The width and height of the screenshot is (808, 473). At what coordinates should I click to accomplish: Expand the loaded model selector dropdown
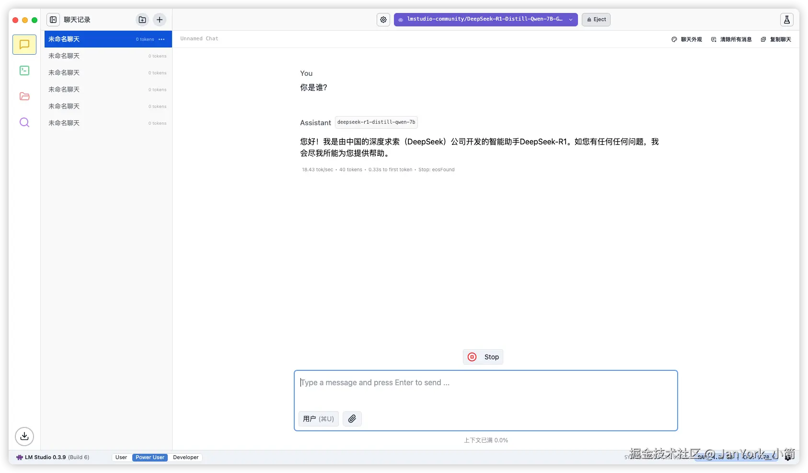(x=485, y=20)
